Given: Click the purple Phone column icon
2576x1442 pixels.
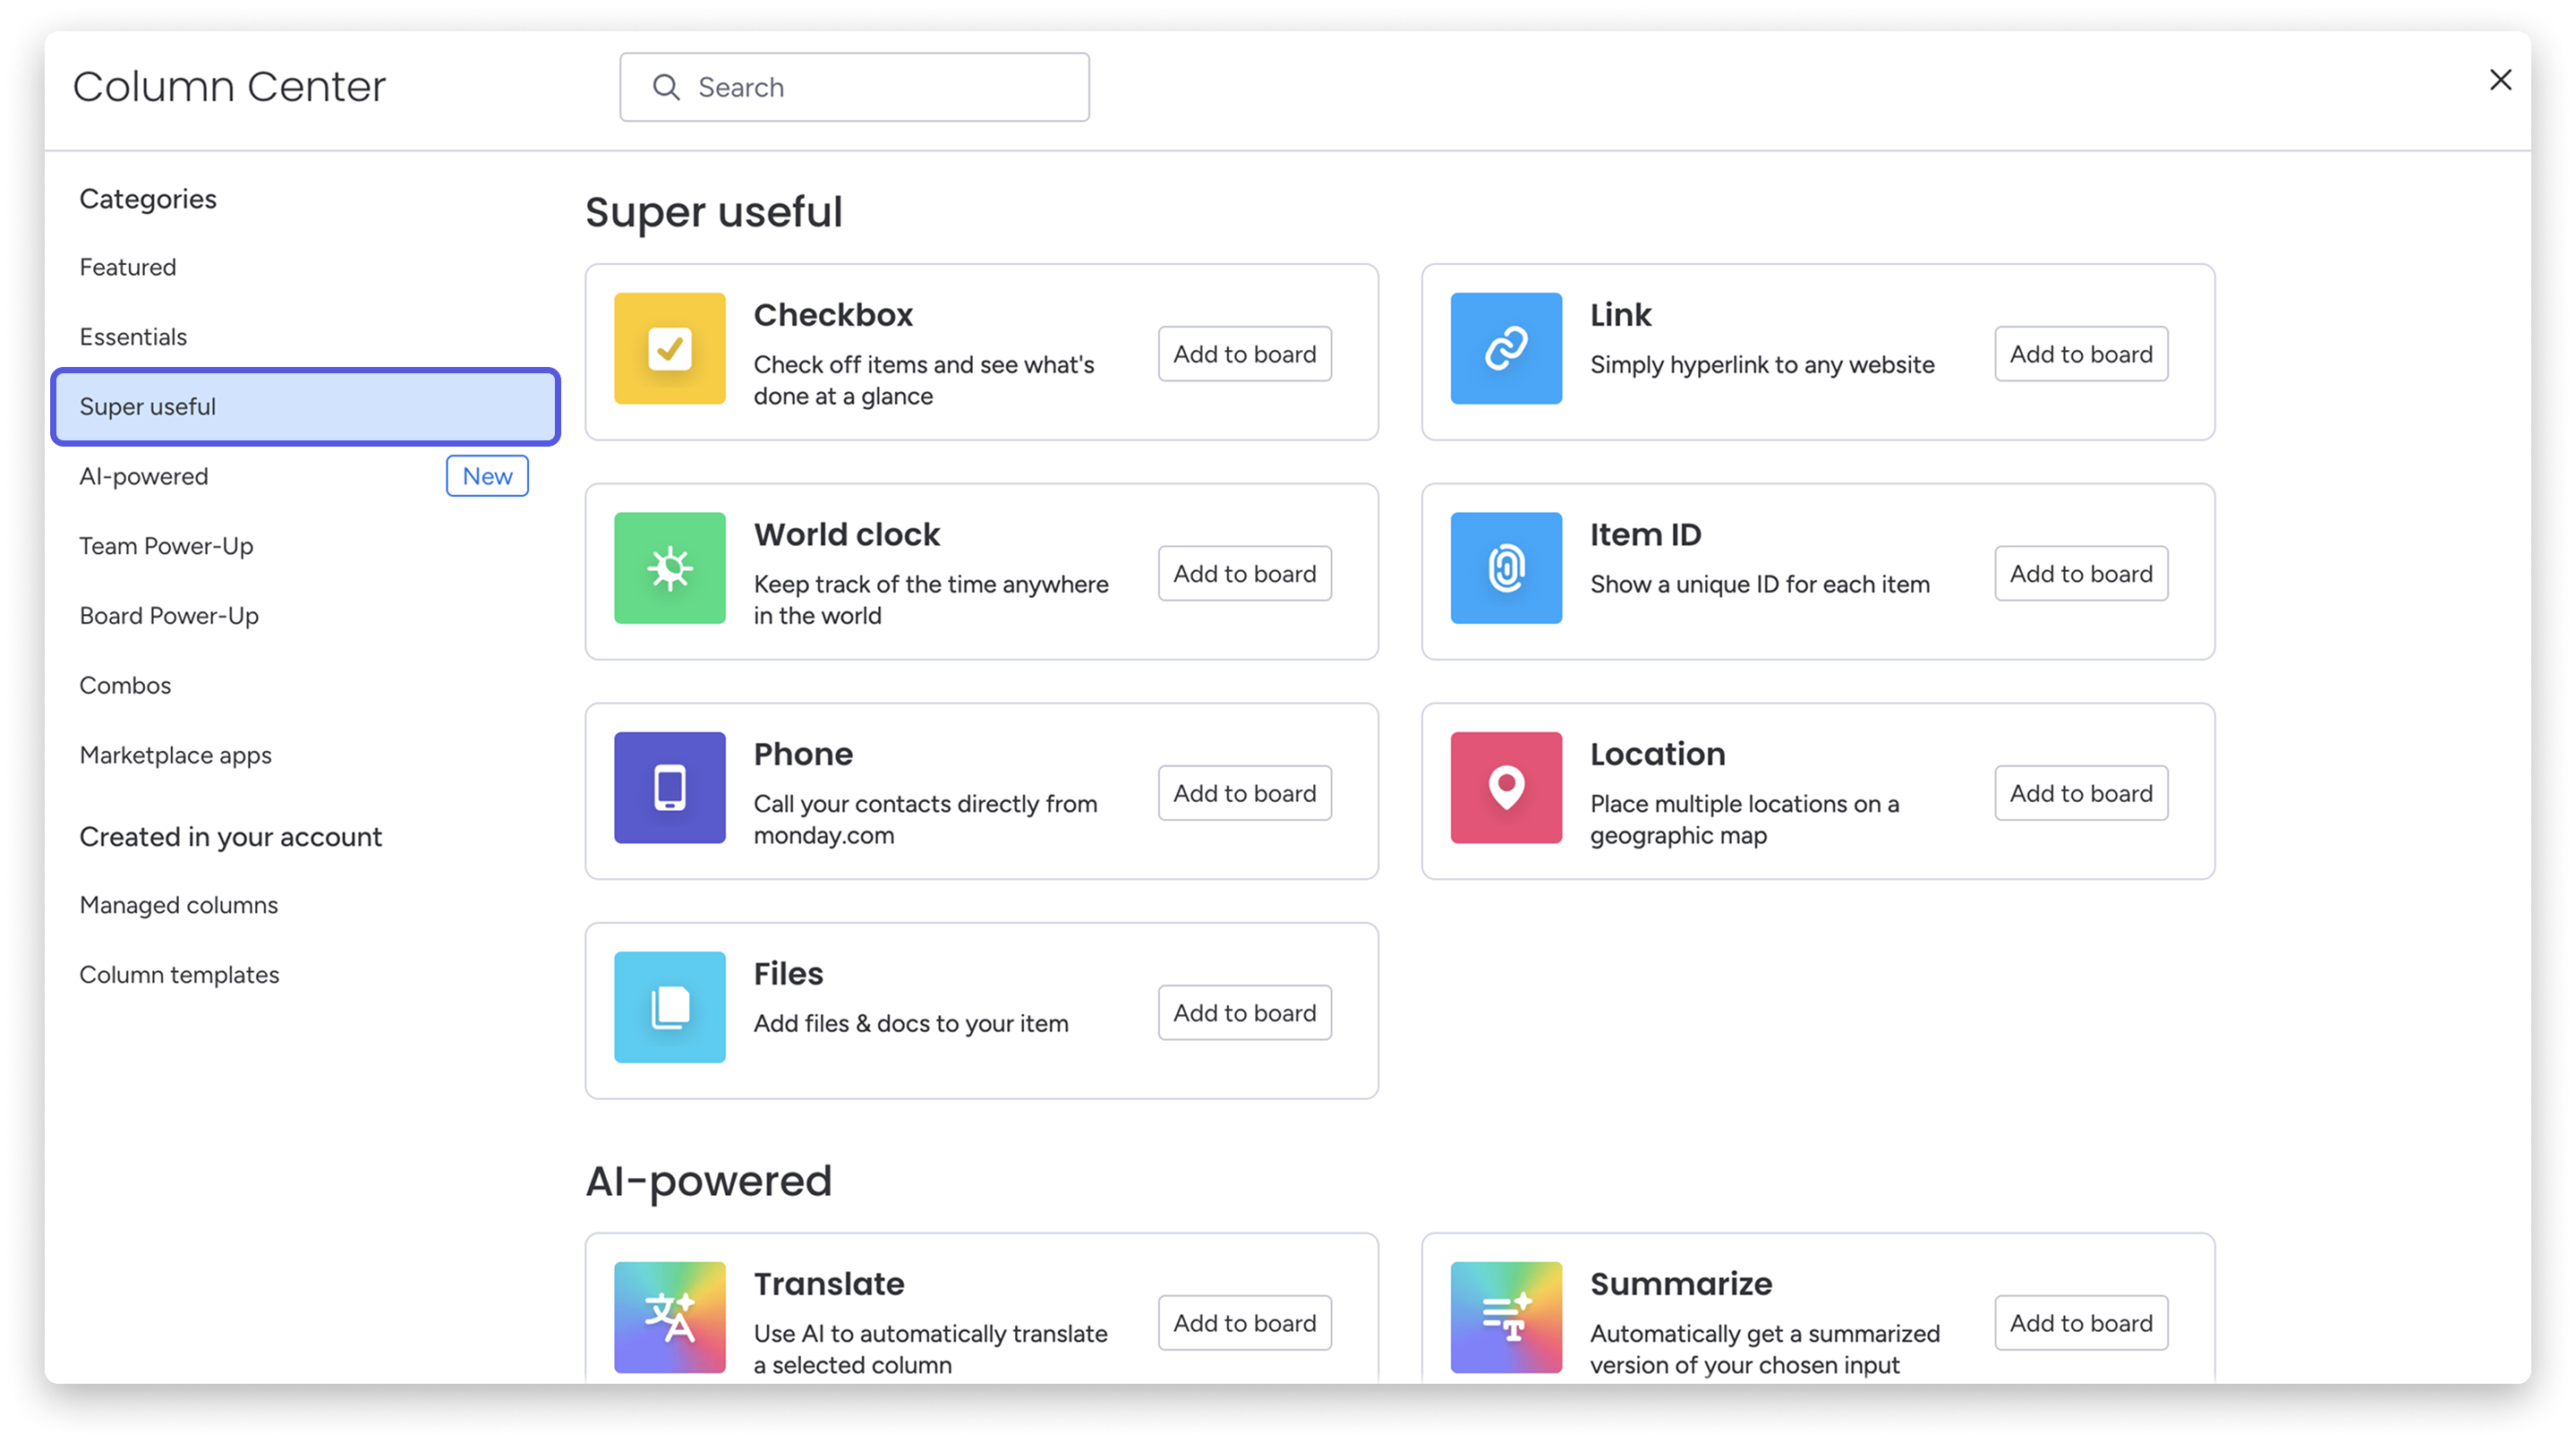Looking at the screenshot, I should coord(669,787).
